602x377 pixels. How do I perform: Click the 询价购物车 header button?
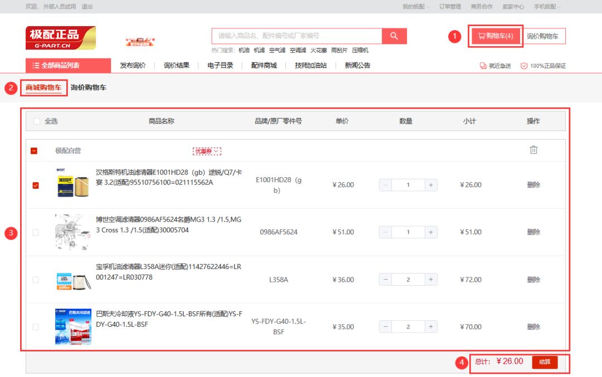542,36
